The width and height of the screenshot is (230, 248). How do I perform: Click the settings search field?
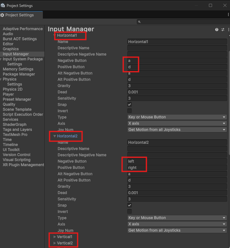[183, 22]
